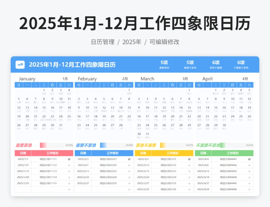Select the 2025/3/29 date cell
The width and height of the screenshot is (270, 207).
click(x=143, y=189)
